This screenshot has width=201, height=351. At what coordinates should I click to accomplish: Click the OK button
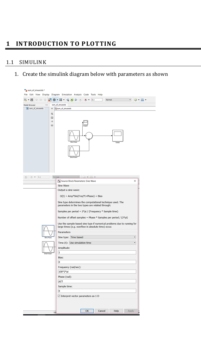pos(87,311)
